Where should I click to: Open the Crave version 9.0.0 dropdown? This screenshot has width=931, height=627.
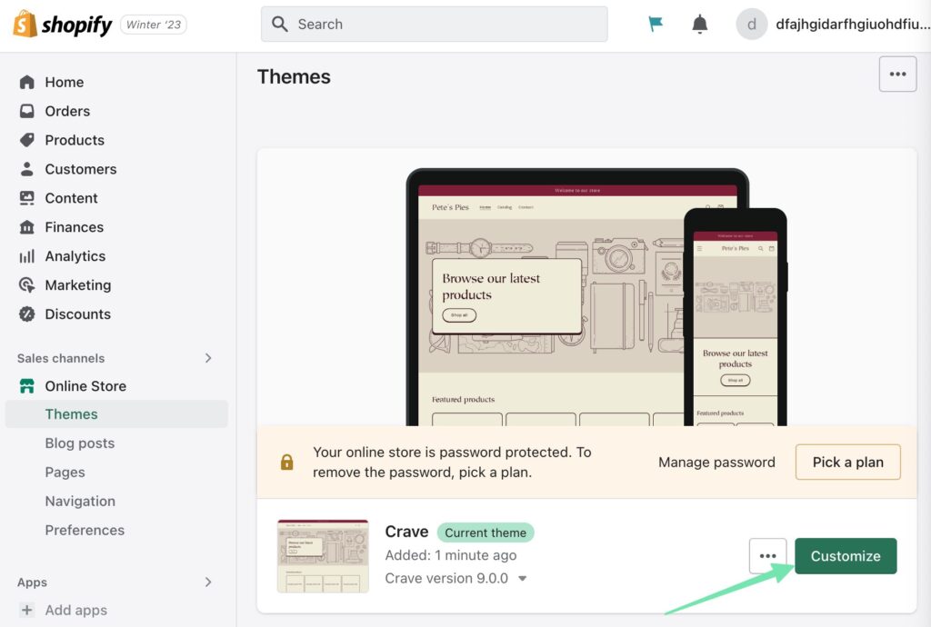(523, 578)
